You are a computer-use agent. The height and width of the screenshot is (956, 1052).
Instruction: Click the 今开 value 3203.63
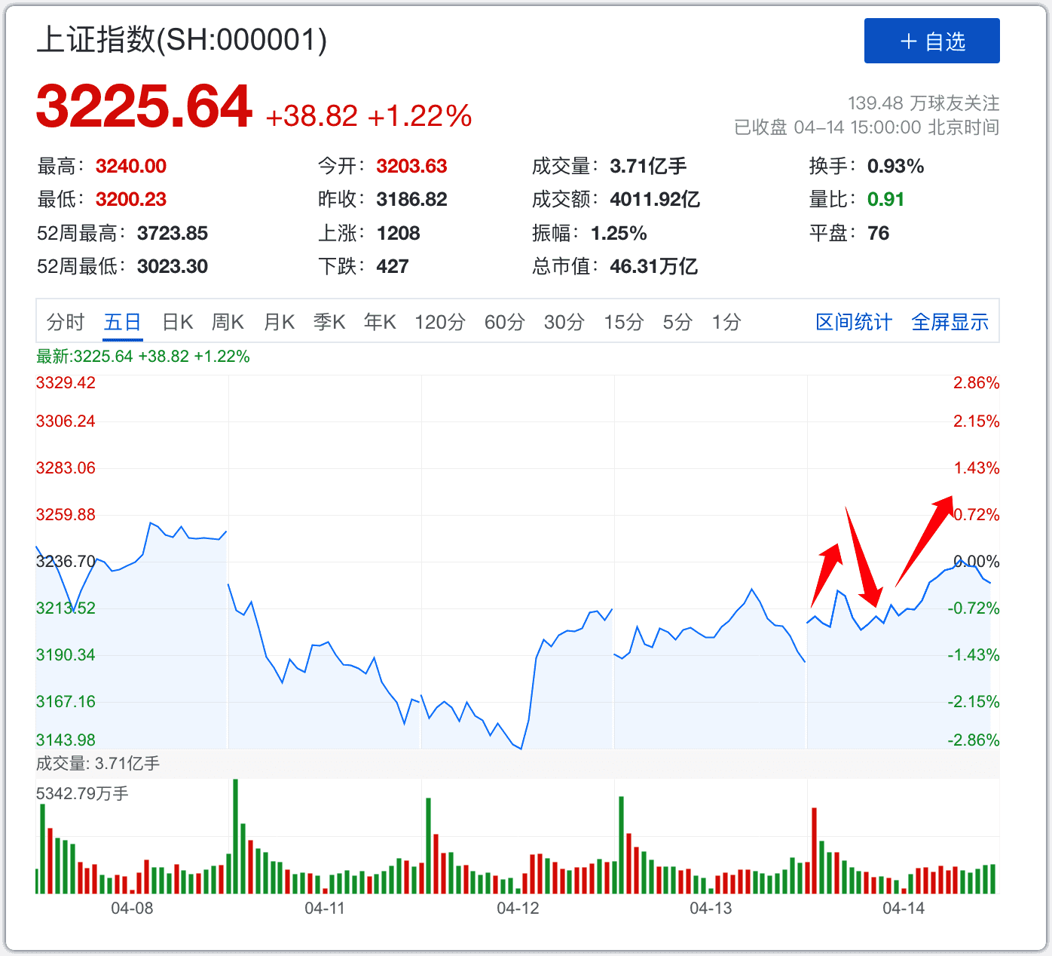[x=411, y=166]
